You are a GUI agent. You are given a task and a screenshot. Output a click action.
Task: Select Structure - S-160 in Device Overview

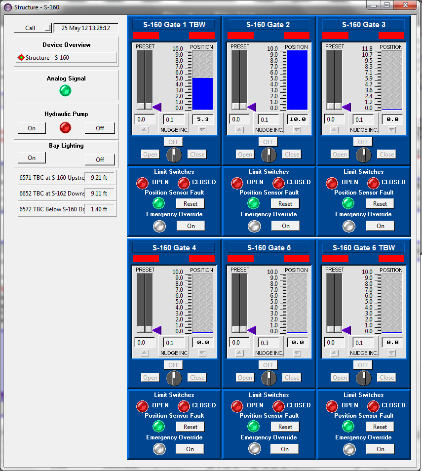pos(66,57)
